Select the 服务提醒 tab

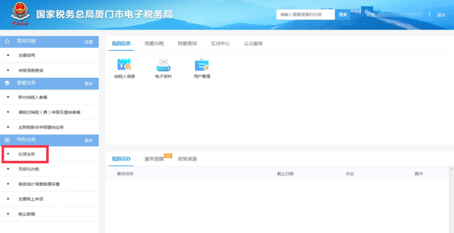154,159
